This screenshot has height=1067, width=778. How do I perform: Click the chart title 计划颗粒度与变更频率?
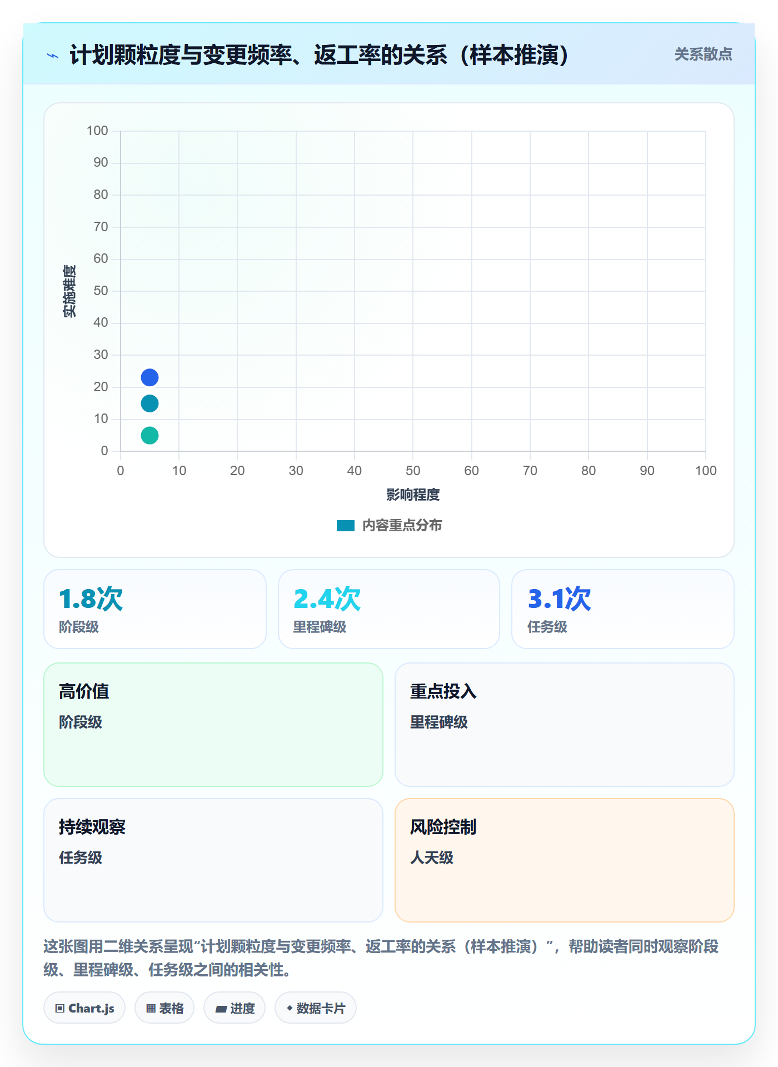[320, 55]
